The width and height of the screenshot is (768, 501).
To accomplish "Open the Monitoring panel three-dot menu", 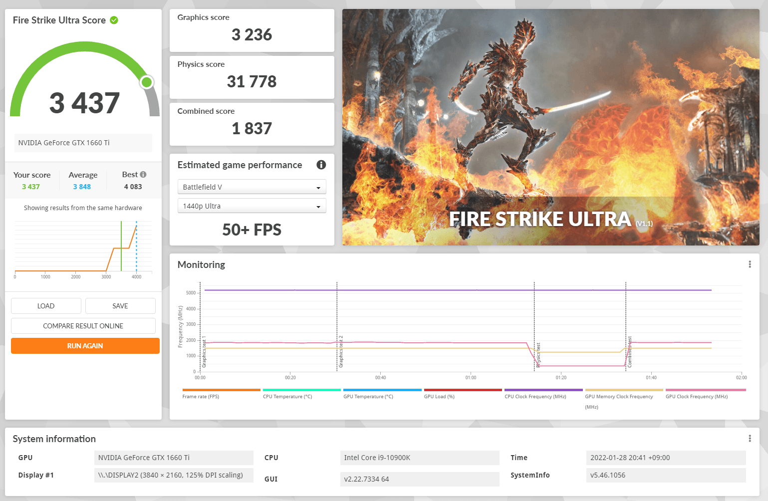I will pyautogui.click(x=750, y=264).
